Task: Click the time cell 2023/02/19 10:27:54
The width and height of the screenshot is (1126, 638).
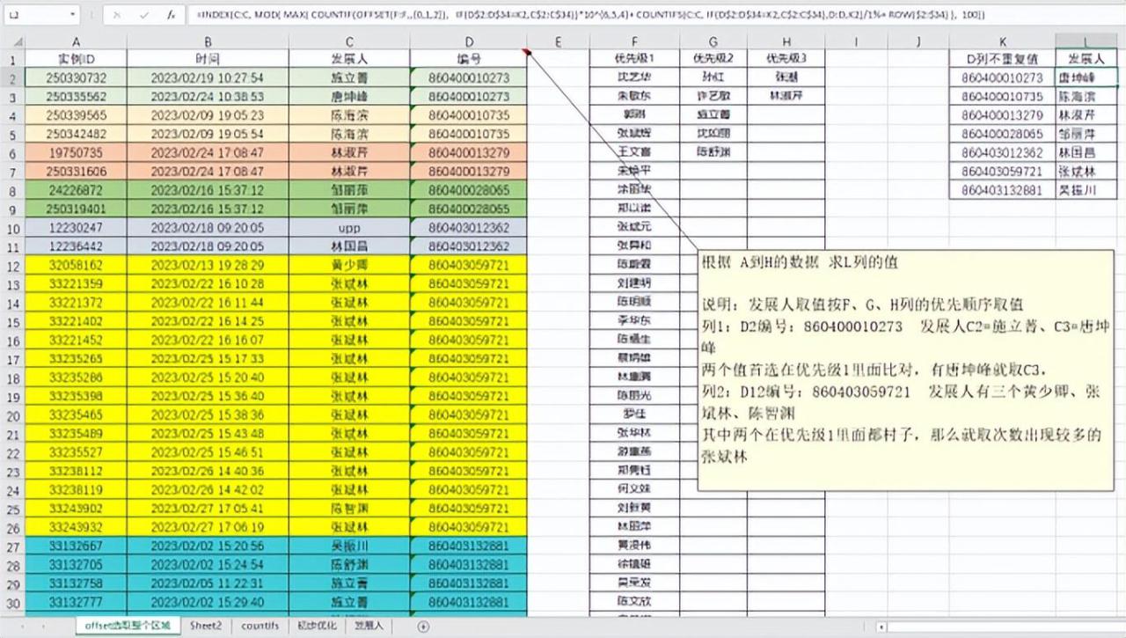Action: pos(208,77)
